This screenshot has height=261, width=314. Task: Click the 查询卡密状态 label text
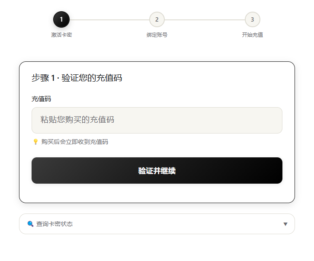[54, 224]
